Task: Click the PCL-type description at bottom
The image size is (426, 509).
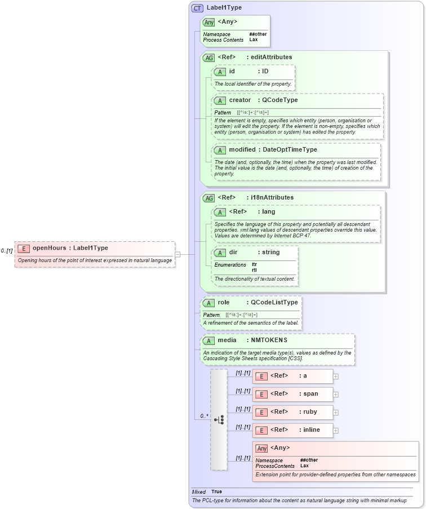Action: click(x=299, y=501)
